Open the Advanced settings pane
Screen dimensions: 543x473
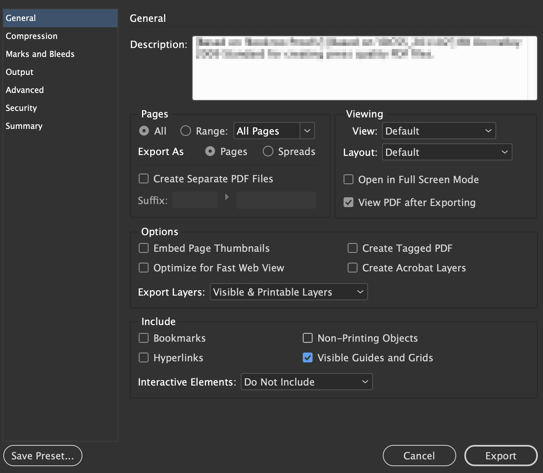pos(24,90)
